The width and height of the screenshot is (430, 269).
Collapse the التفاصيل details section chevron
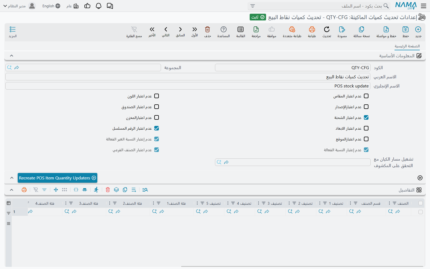click(x=12, y=190)
